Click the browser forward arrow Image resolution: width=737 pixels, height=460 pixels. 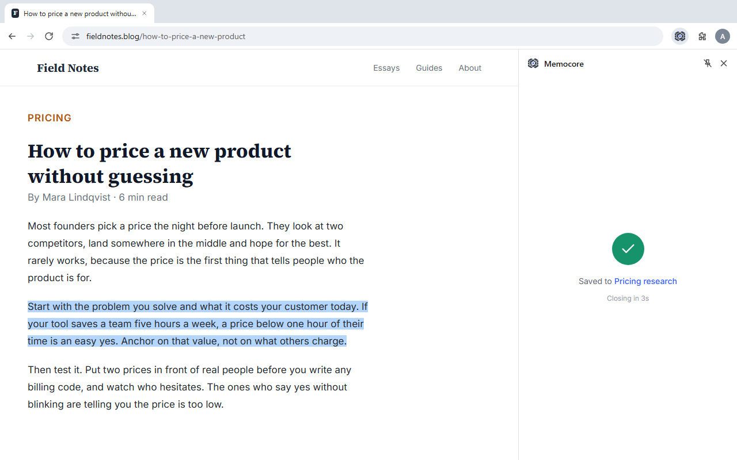click(x=31, y=36)
